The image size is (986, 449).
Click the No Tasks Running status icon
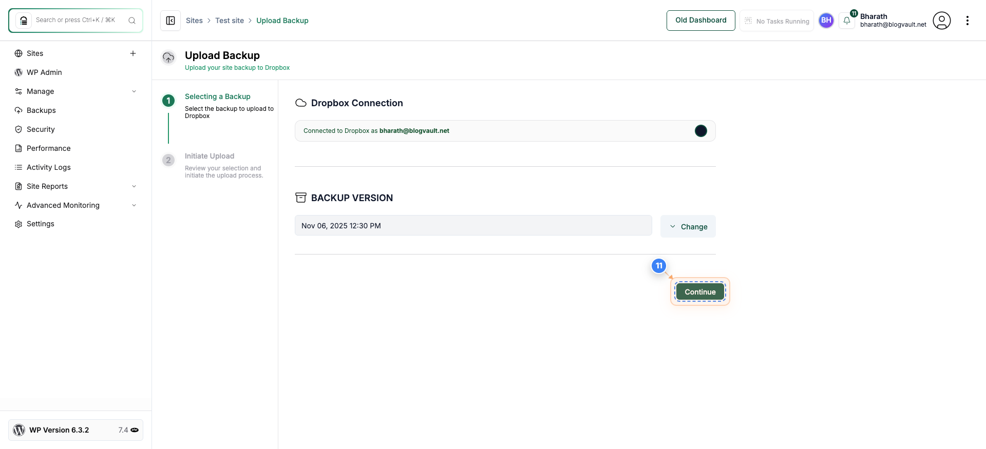tap(748, 21)
